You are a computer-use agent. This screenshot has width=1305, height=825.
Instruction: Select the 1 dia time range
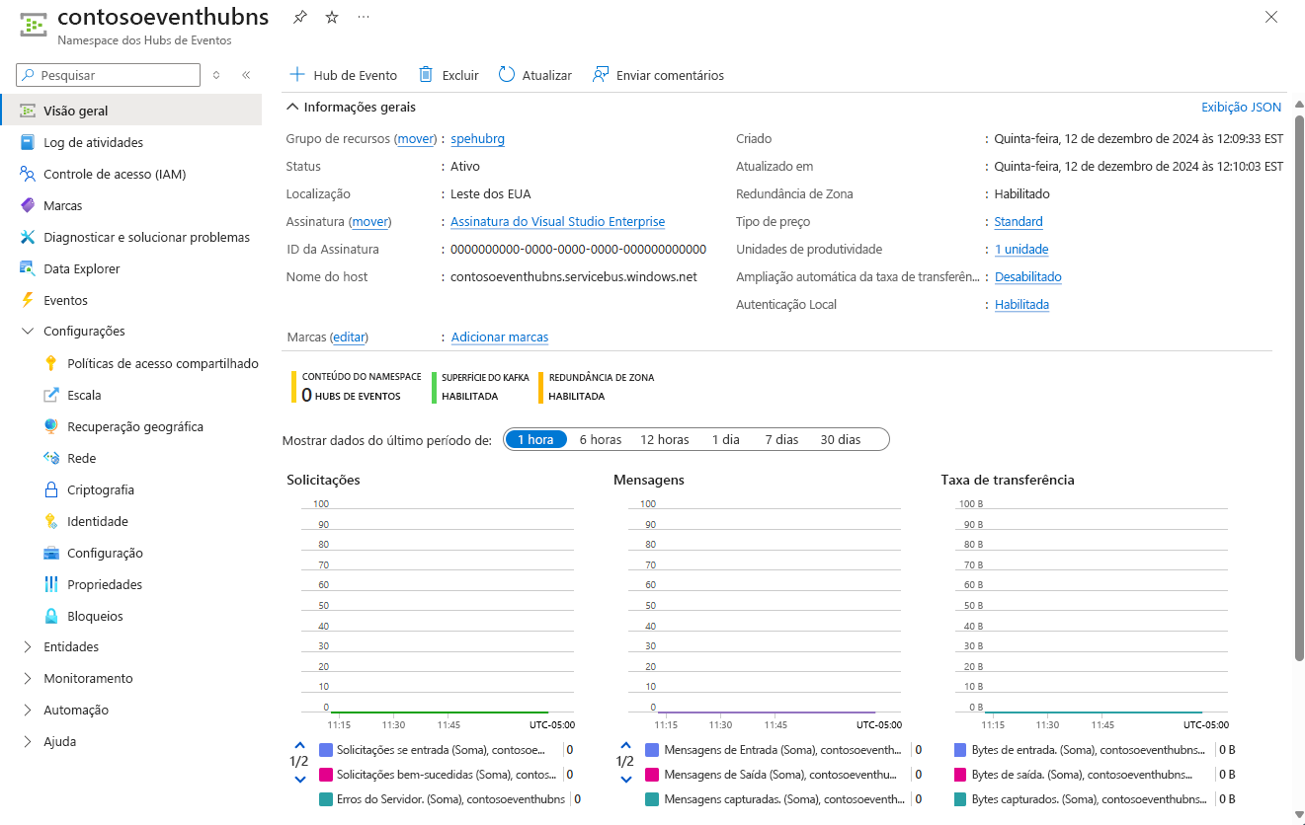pyautogui.click(x=725, y=439)
